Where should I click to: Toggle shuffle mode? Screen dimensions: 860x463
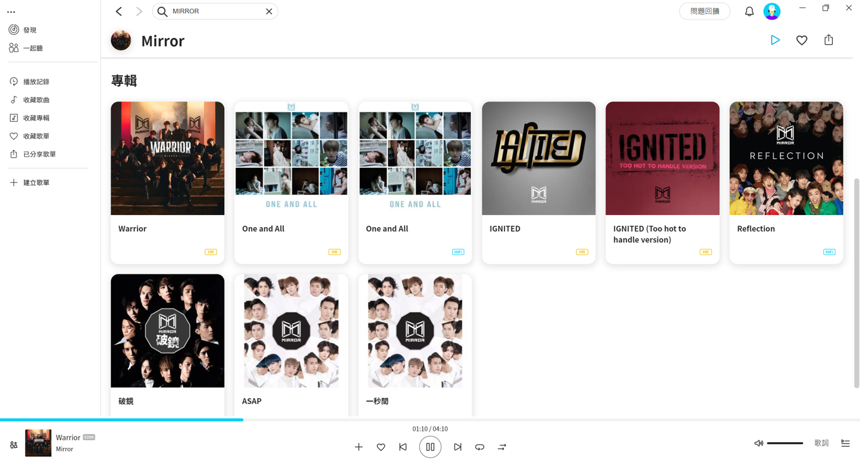[x=502, y=447]
